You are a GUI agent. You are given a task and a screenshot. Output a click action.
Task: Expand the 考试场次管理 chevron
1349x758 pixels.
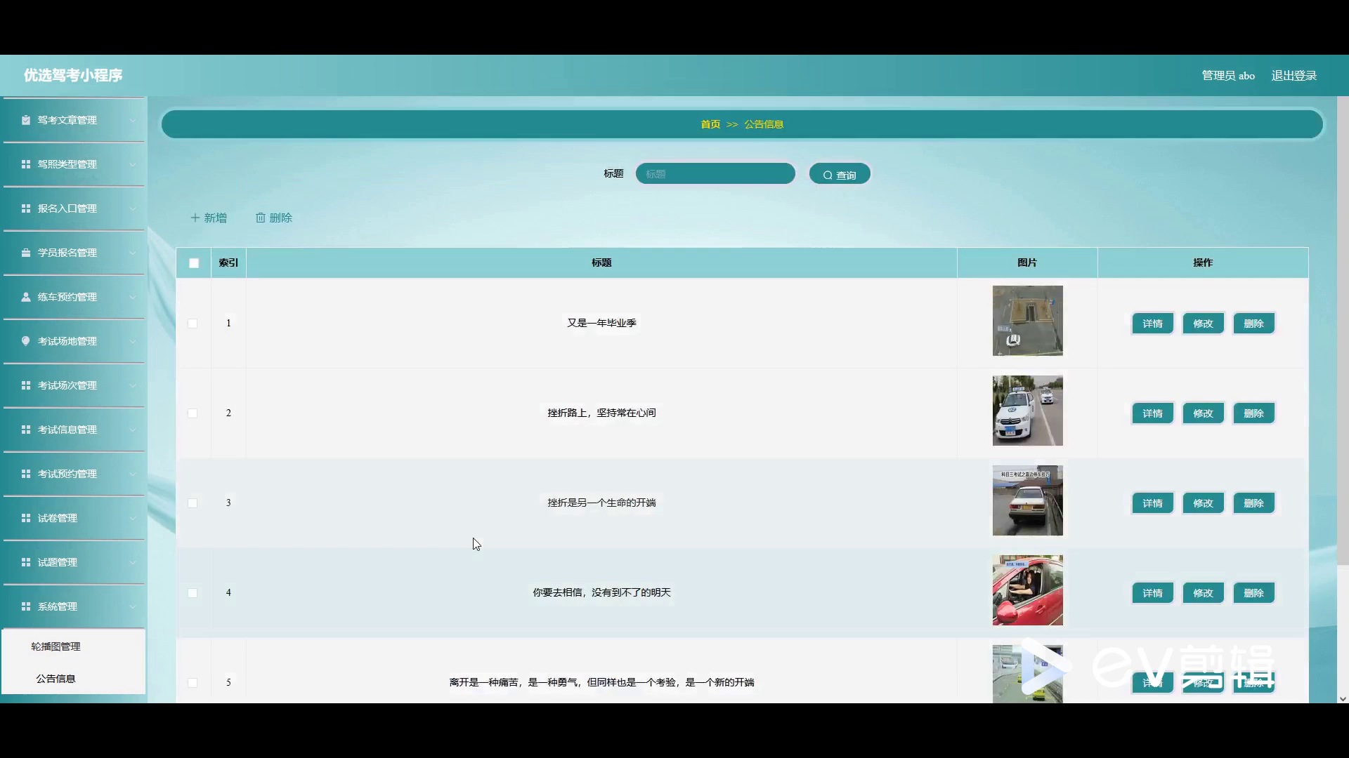point(132,385)
